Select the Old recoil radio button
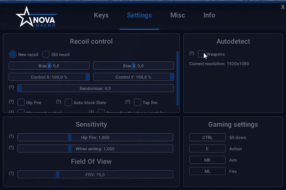This screenshot has width=286, height=190. click(46, 55)
